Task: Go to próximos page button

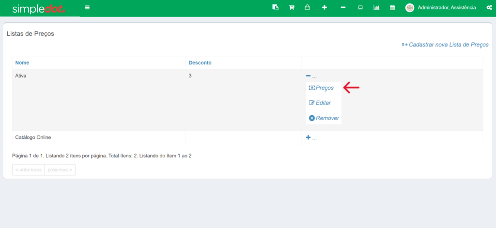Action: (x=60, y=170)
